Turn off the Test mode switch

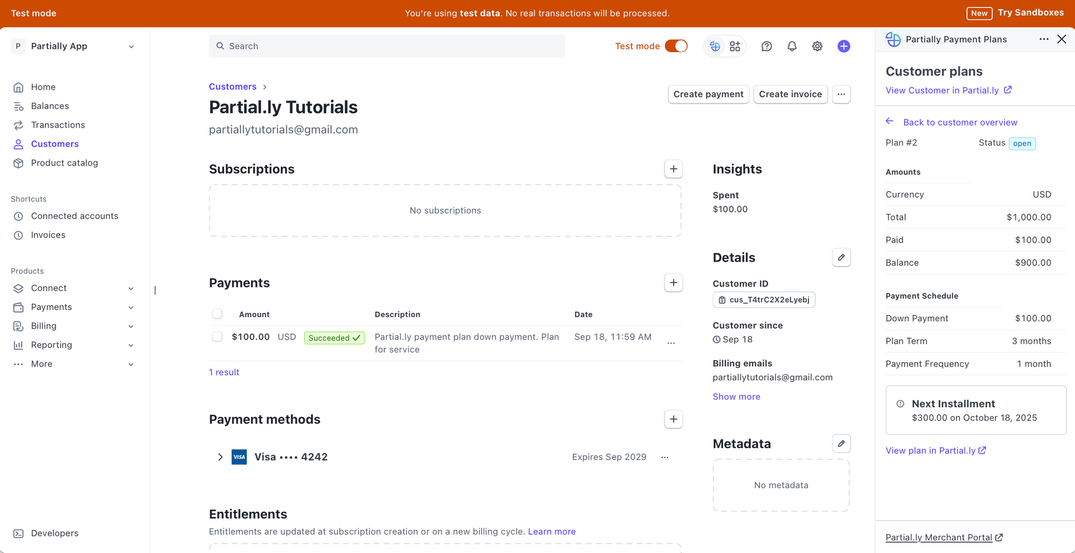pos(676,46)
